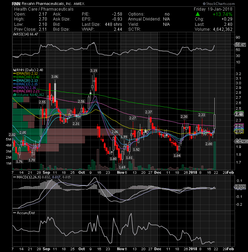Click the Low value 2.10
248x252 pixels.
pos(43,24)
